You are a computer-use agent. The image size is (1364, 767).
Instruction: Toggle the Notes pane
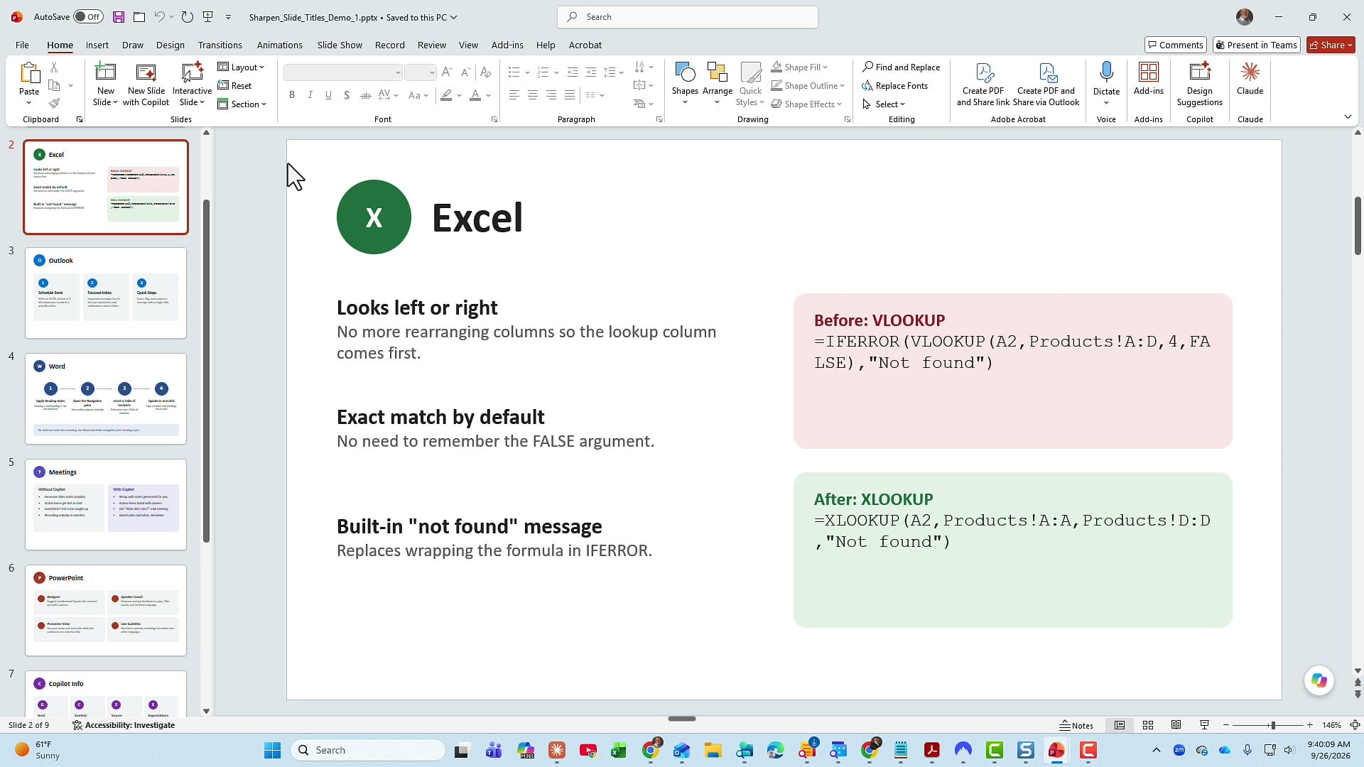pos(1076,725)
